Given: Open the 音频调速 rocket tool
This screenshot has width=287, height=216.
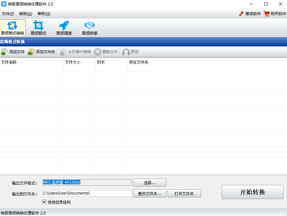Looking at the screenshot, I should click(64, 28).
